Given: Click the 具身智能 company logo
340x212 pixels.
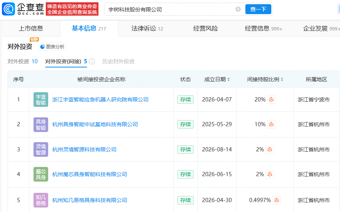Looking at the screenshot, I should click(41, 124).
